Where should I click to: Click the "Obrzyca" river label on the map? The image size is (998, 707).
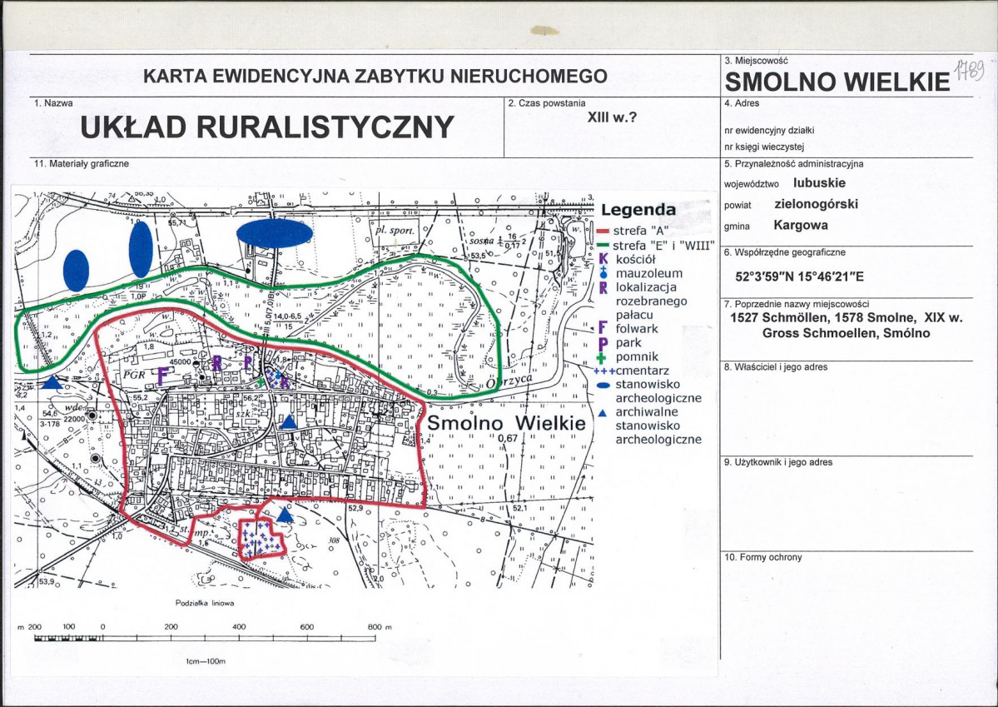click(509, 381)
